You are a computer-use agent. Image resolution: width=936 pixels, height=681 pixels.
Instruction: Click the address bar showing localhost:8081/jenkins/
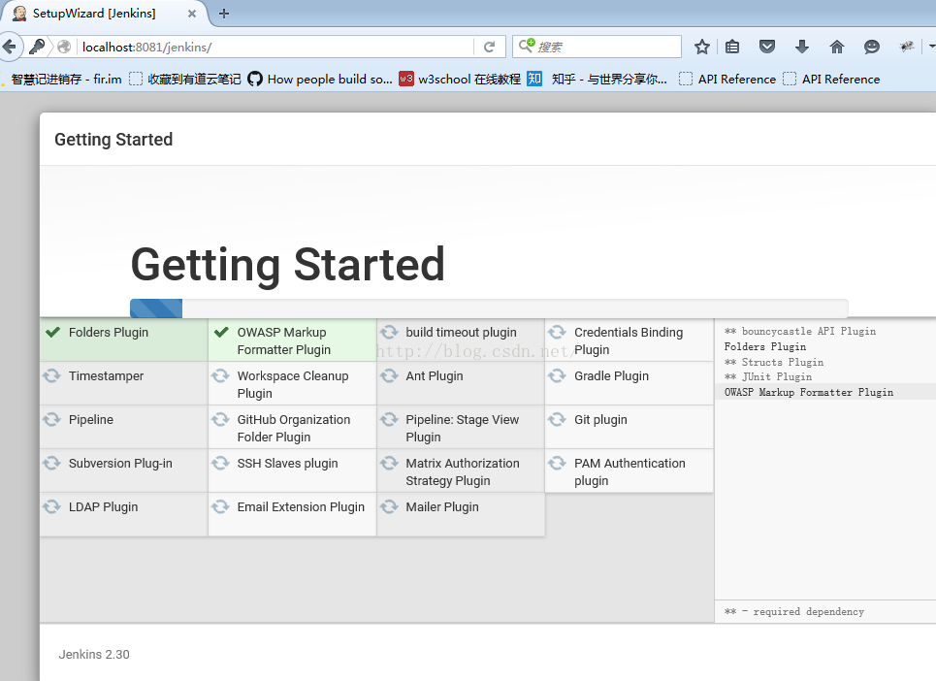coord(276,47)
